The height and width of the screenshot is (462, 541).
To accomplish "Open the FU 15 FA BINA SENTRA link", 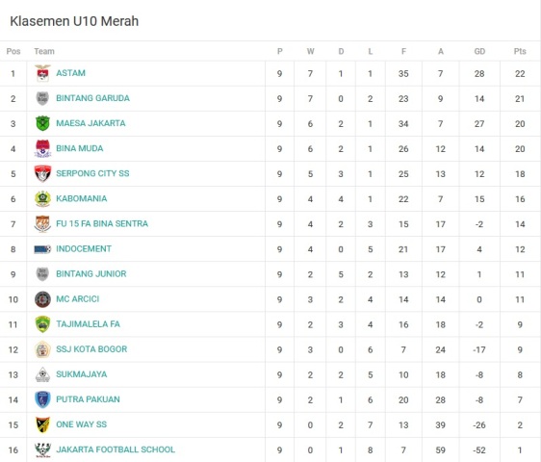I will pyautogui.click(x=102, y=223).
